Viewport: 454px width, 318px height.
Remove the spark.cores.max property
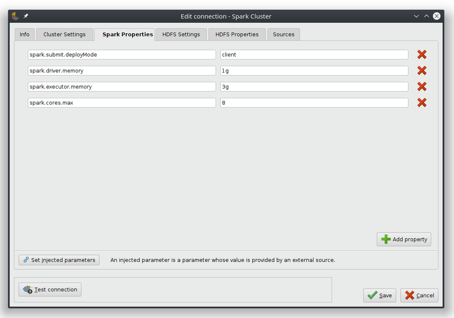pyautogui.click(x=422, y=102)
